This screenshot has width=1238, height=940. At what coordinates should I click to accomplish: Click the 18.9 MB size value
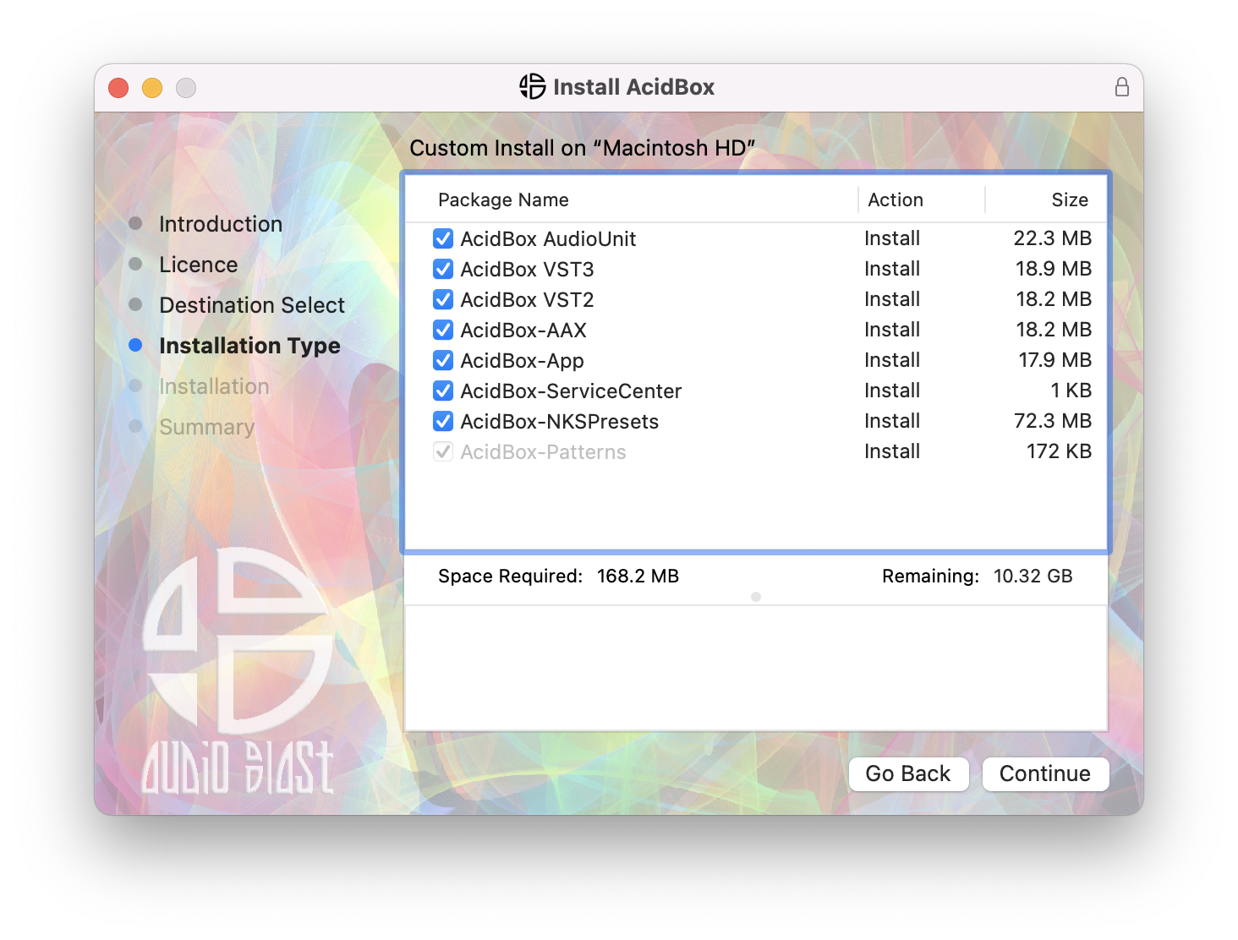(x=1054, y=269)
